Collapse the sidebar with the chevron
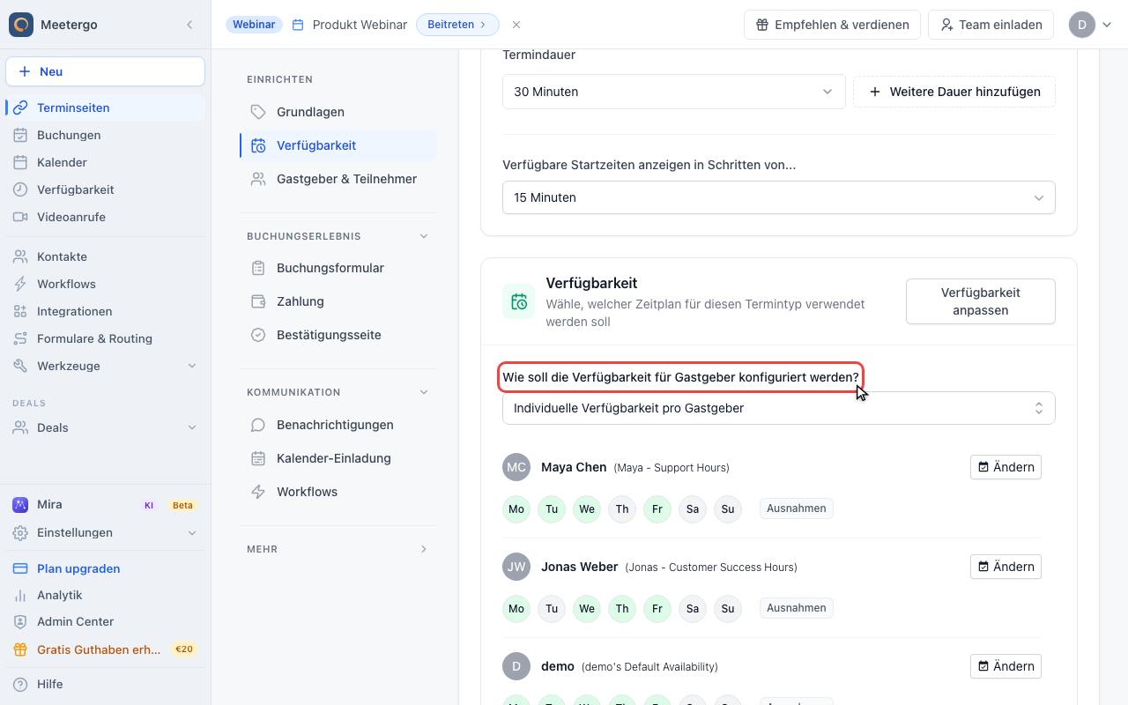This screenshot has width=1128, height=705. pyautogui.click(x=189, y=25)
